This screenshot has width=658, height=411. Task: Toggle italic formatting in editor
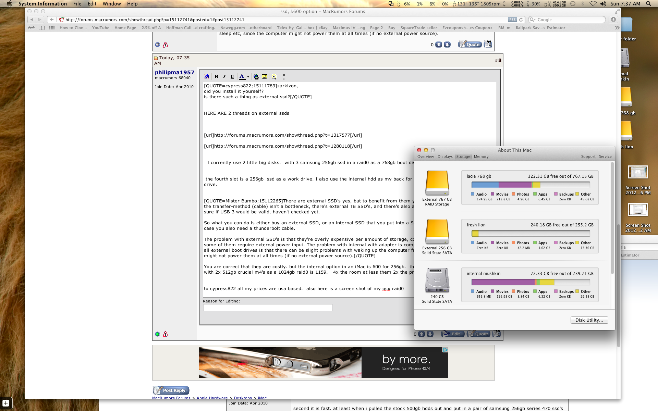(224, 77)
